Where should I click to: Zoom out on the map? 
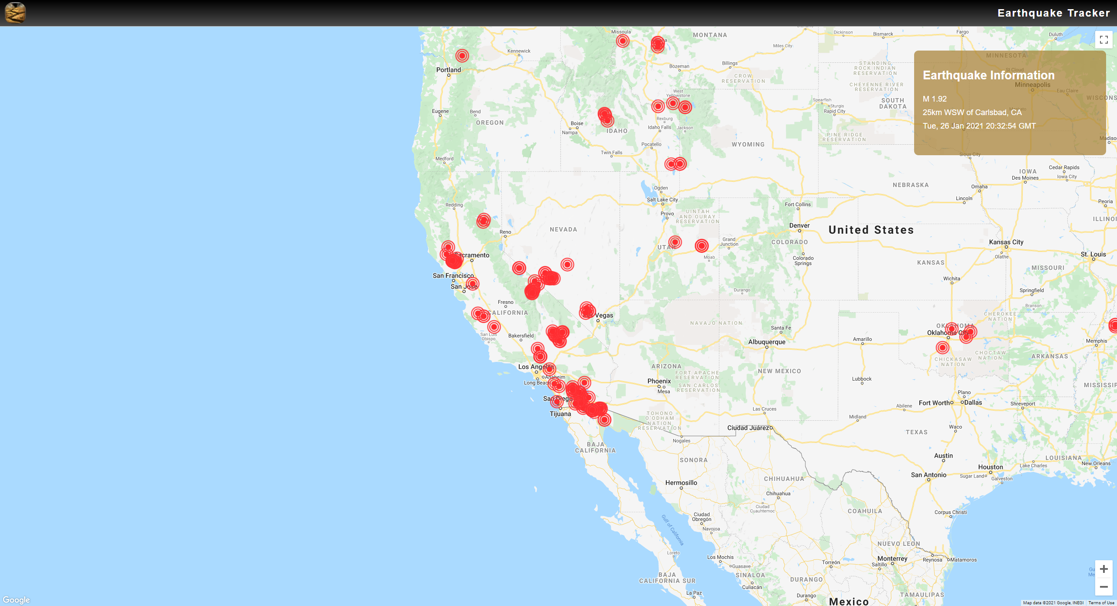[1104, 587]
